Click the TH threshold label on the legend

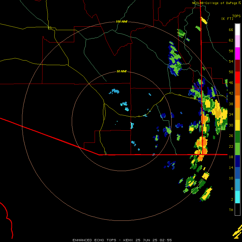tap(231, 210)
